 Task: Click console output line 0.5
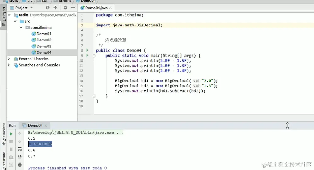click(x=32, y=138)
